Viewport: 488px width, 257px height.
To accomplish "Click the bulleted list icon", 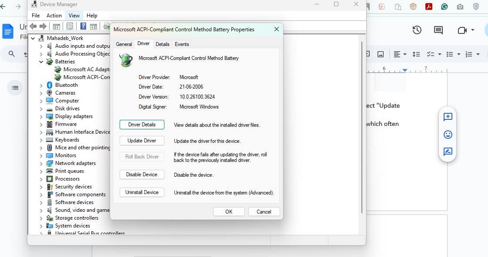I will (450, 54).
